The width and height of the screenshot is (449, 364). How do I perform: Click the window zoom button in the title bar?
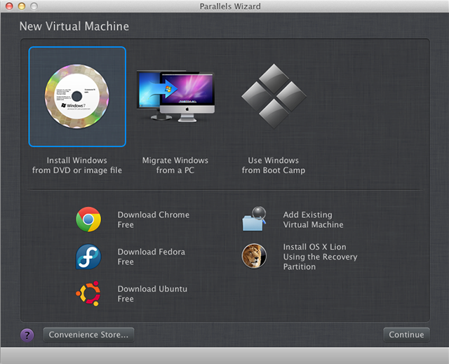[x=34, y=6]
